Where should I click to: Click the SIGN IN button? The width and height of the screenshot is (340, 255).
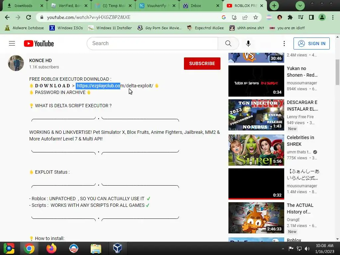(311, 43)
